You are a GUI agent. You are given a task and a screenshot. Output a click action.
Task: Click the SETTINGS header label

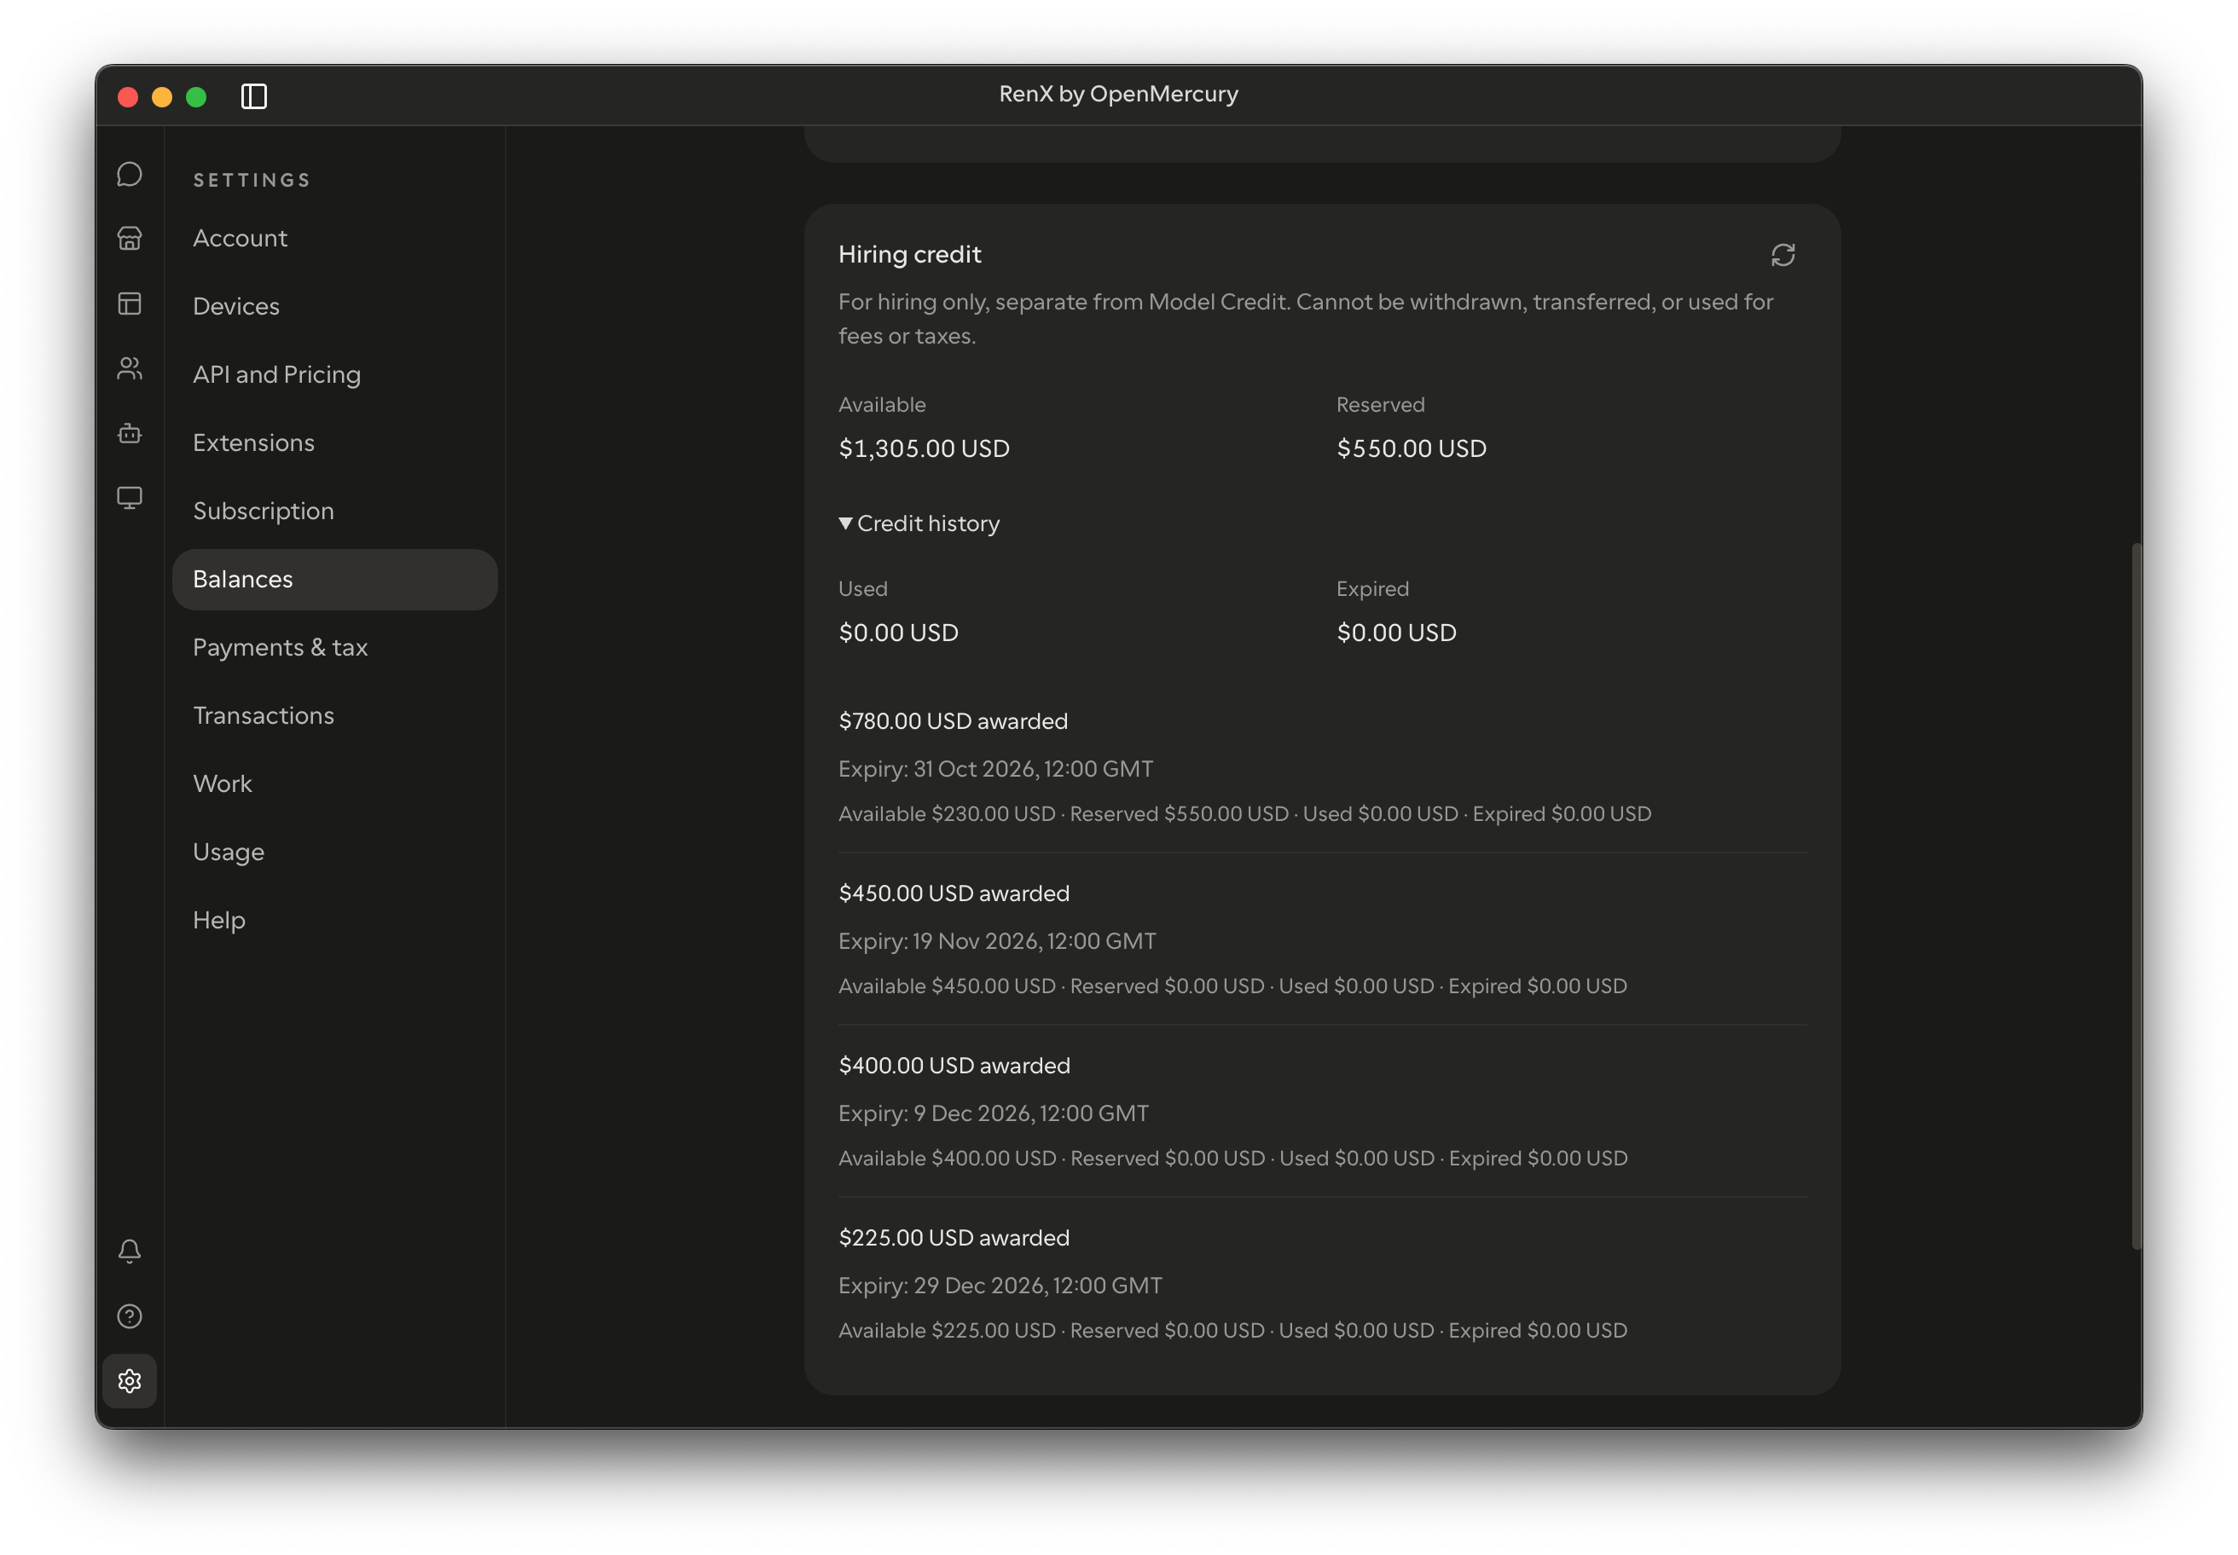(x=252, y=180)
